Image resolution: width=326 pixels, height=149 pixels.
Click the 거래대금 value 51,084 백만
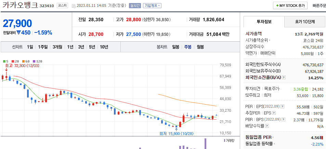[218, 34]
